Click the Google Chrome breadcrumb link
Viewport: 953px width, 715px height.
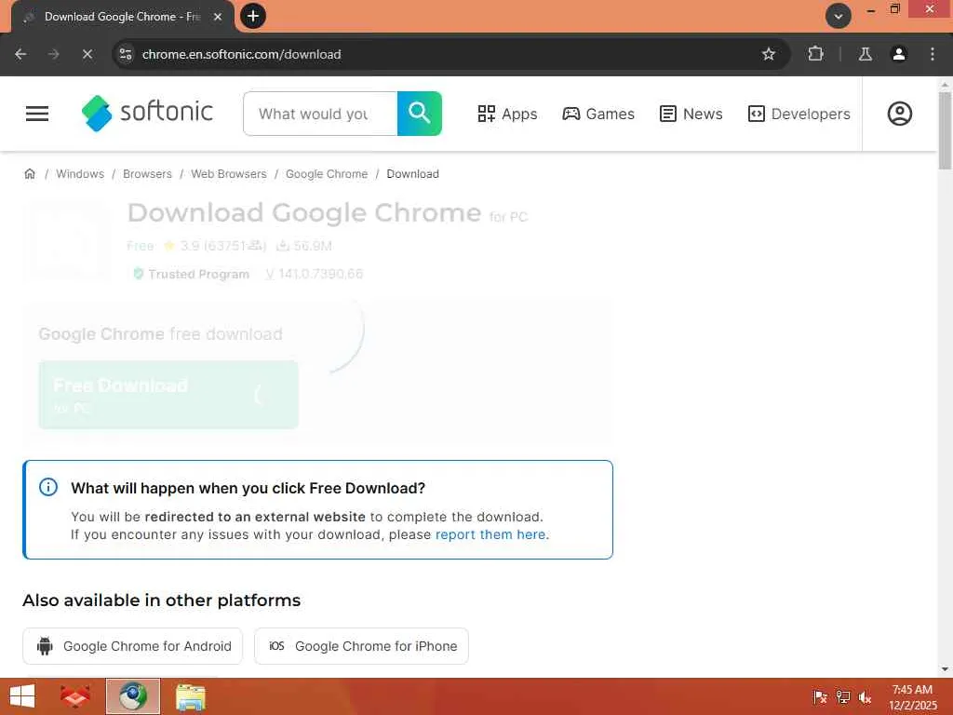[327, 174]
